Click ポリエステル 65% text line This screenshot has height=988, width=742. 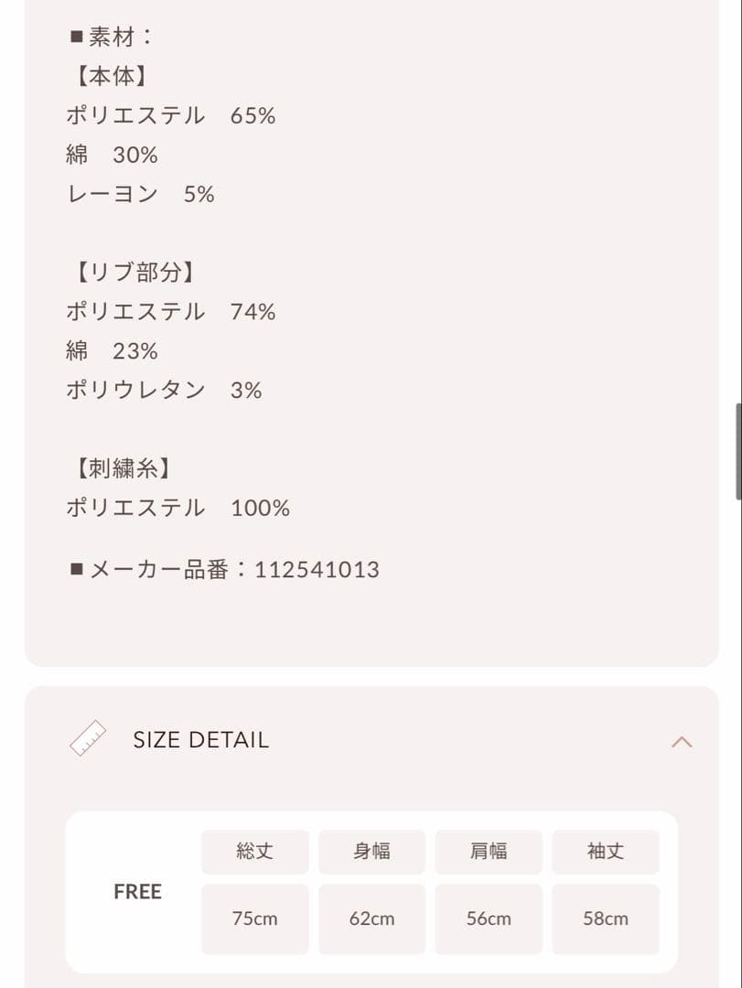170,115
